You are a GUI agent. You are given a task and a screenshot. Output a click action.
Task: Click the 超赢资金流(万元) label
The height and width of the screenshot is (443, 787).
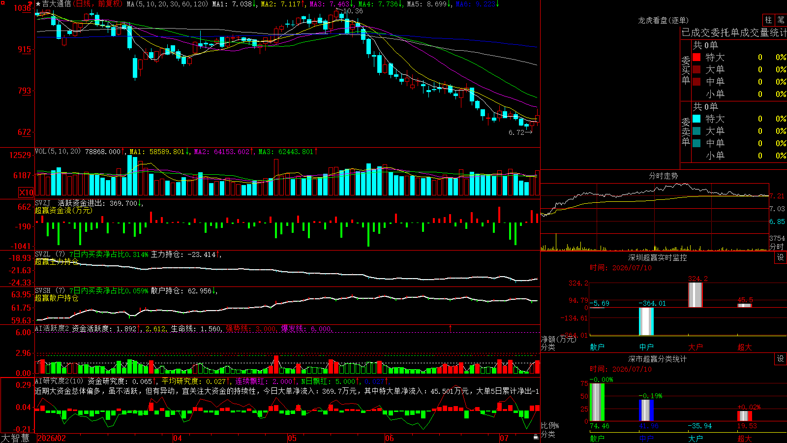point(63,210)
